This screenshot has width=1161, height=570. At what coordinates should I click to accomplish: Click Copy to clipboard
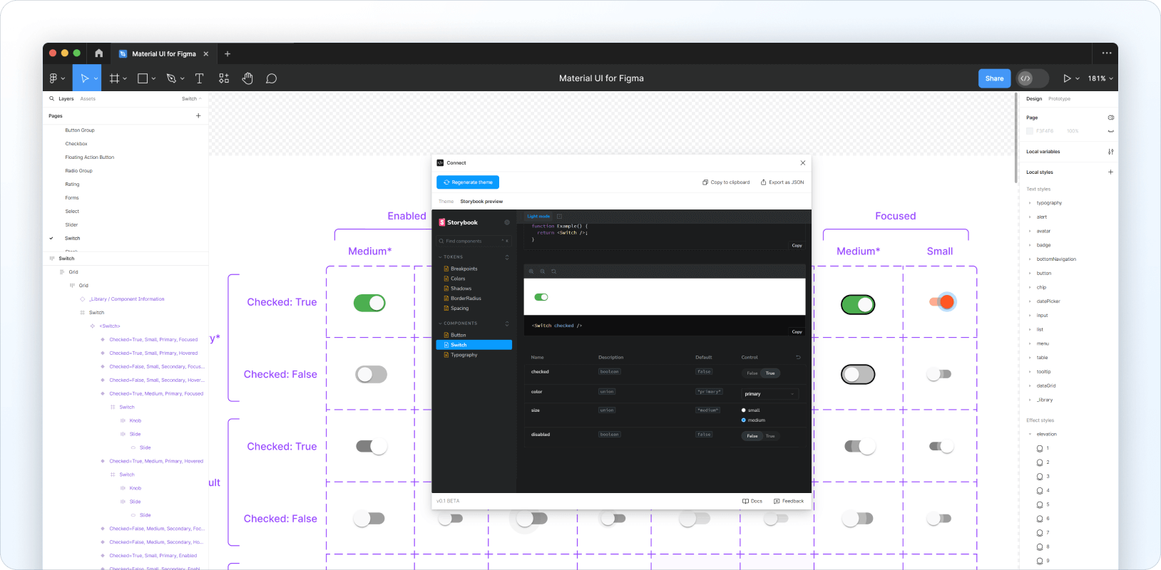pyautogui.click(x=726, y=182)
